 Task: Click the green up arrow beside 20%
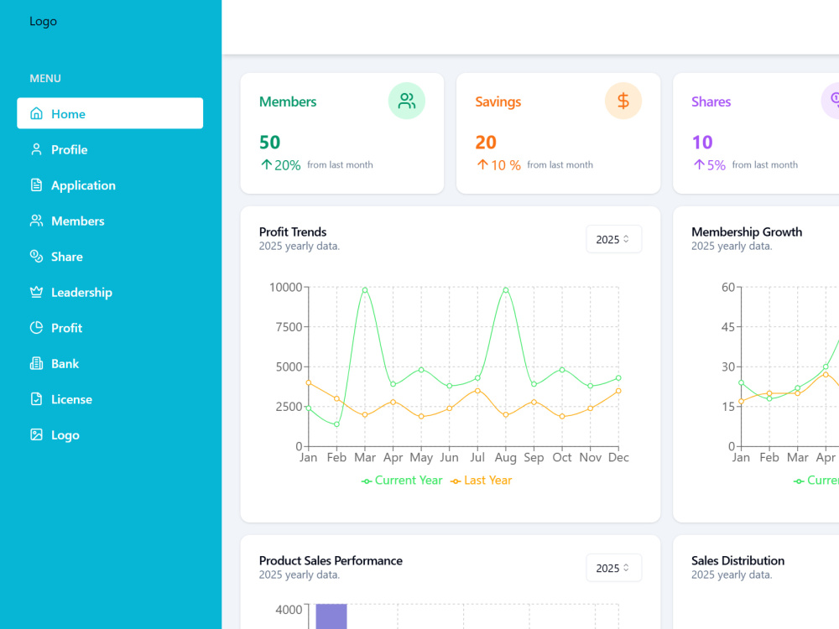(267, 164)
